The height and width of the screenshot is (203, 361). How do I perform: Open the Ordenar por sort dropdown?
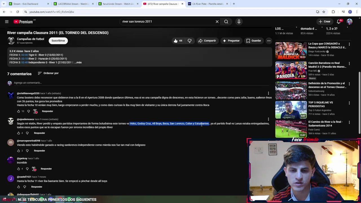tap(48, 73)
